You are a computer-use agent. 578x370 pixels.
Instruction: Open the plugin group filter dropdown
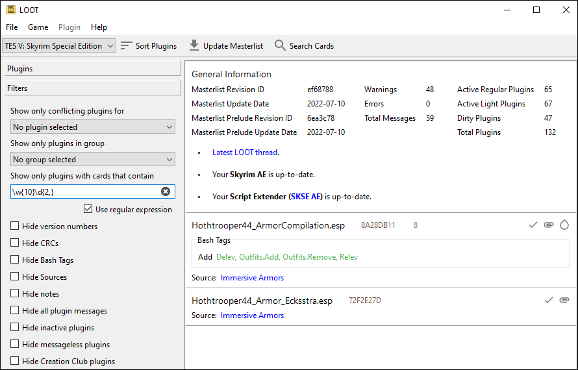point(93,160)
